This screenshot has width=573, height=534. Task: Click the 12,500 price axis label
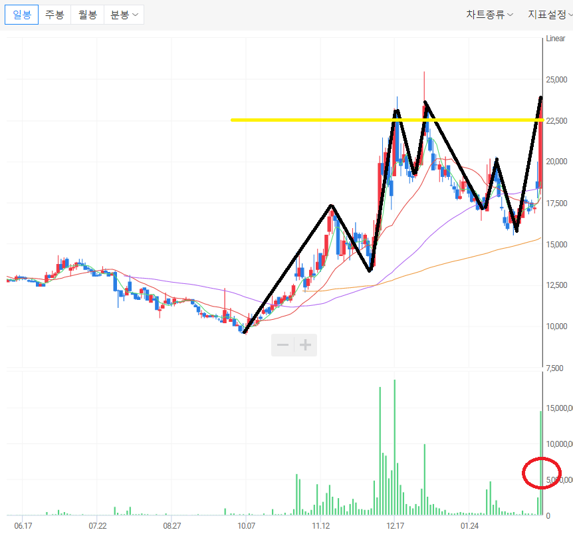556,285
